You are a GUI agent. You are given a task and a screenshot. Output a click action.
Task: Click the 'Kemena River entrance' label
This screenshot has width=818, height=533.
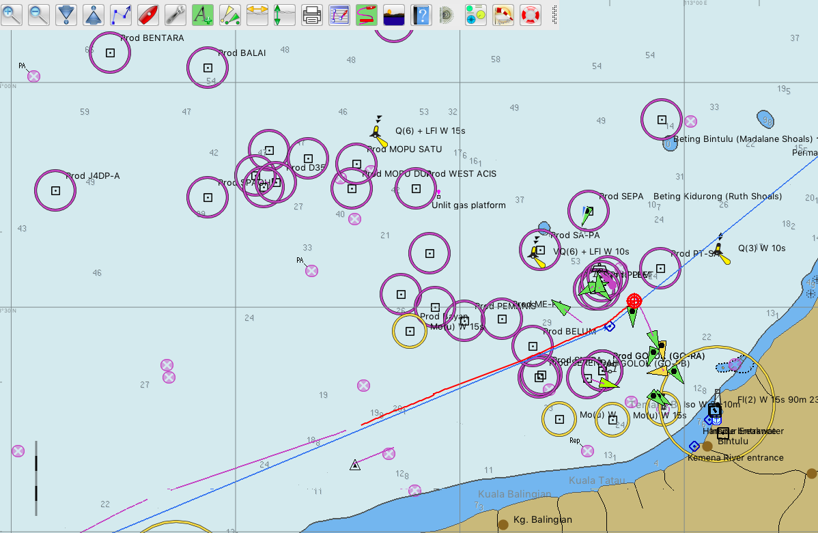(x=735, y=458)
